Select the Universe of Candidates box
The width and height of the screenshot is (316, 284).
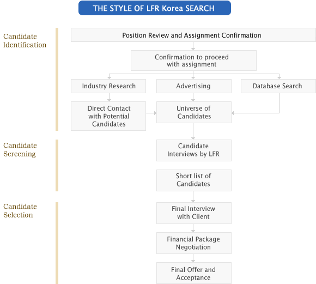click(x=193, y=112)
